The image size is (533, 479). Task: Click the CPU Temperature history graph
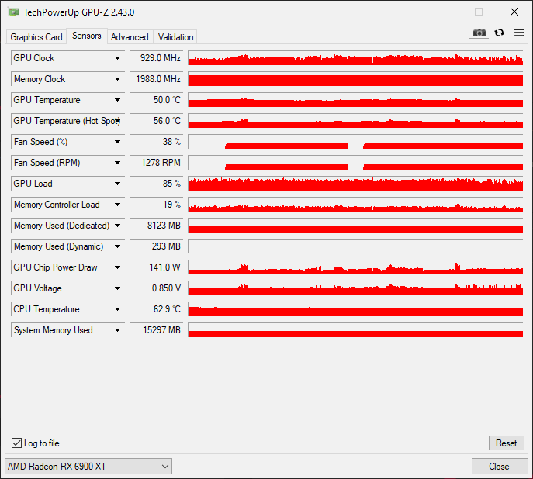click(x=355, y=309)
